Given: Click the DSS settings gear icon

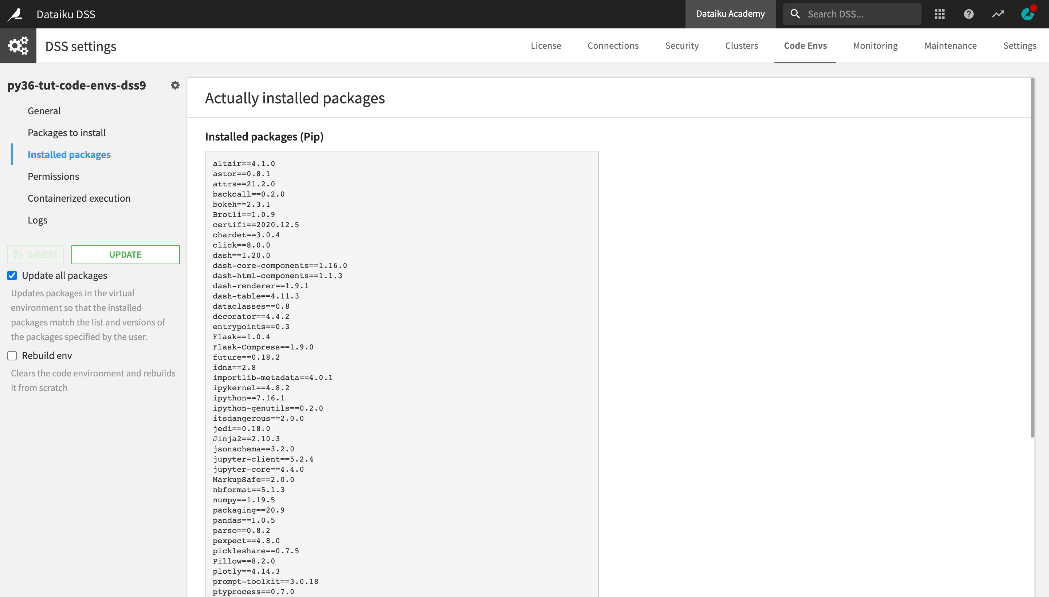Looking at the screenshot, I should click(x=18, y=46).
